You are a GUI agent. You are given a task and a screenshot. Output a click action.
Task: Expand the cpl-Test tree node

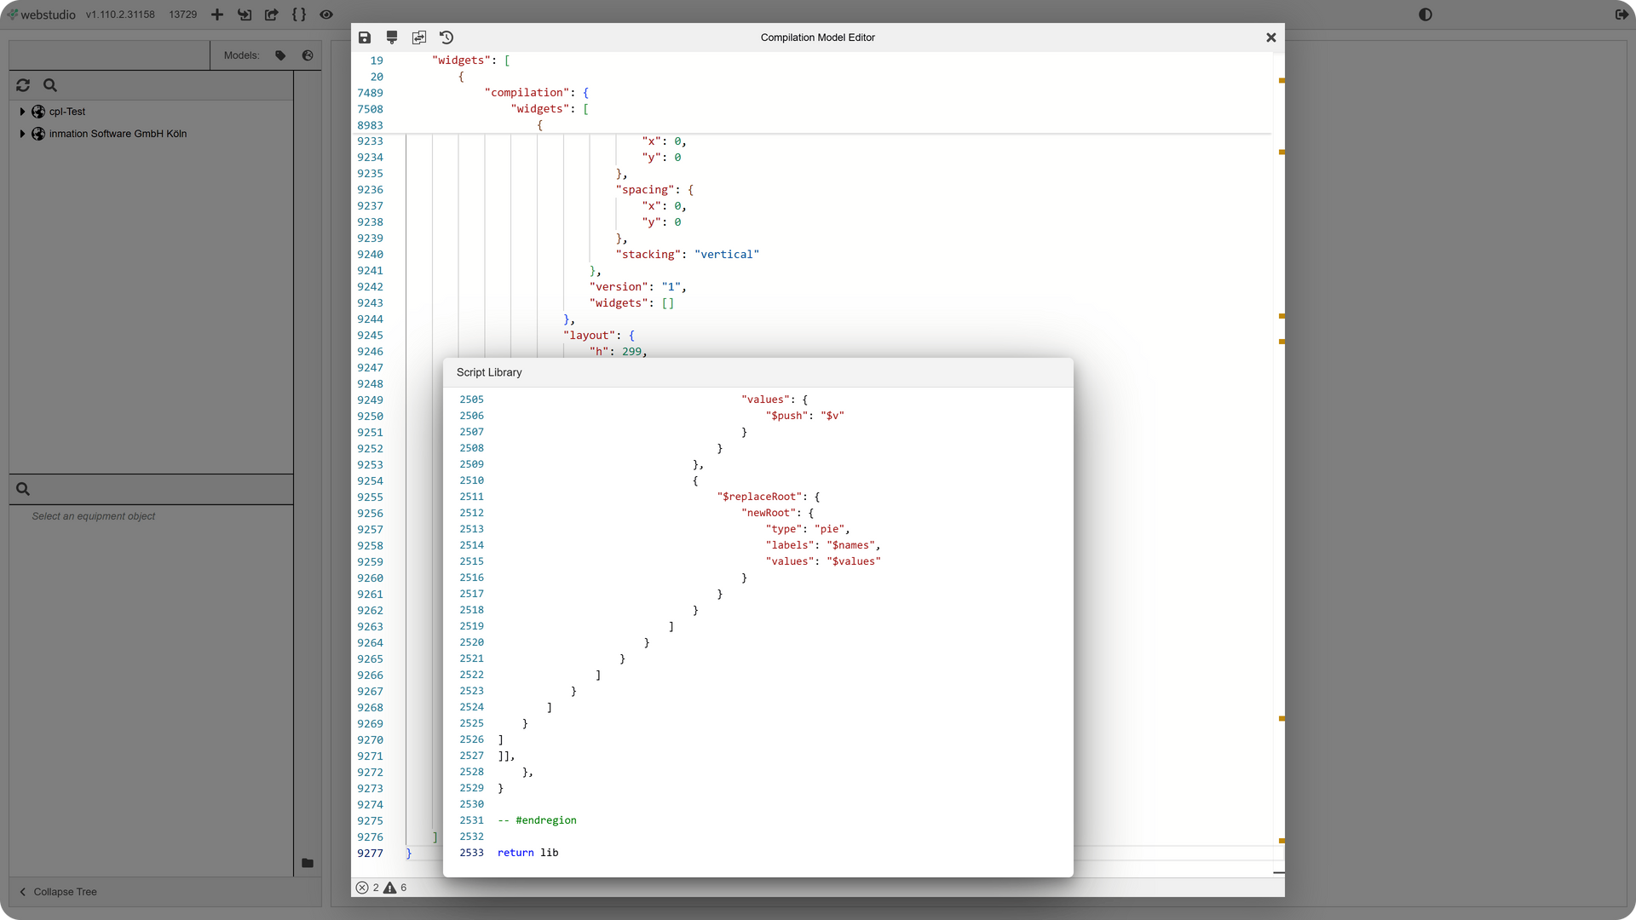pos(22,112)
